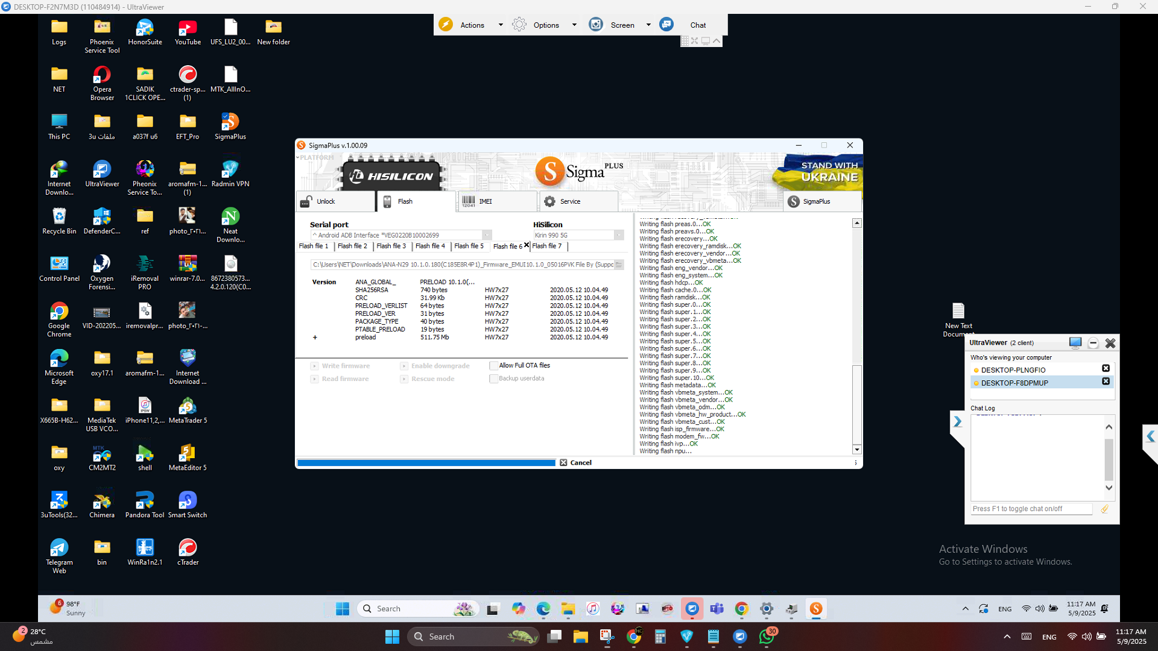Expand the preload entry with plus sign
Image resolution: width=1158 pixels, height=651 pixels.
[x=315, y=338]
